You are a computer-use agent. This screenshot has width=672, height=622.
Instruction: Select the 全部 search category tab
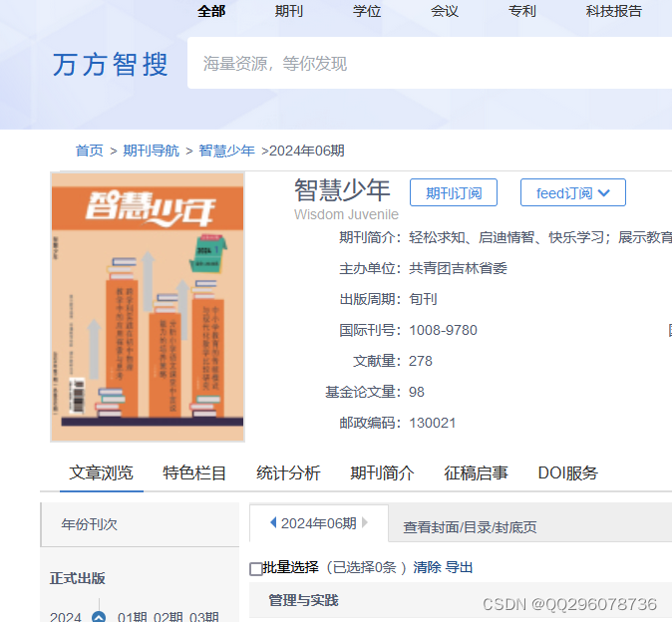211,11
